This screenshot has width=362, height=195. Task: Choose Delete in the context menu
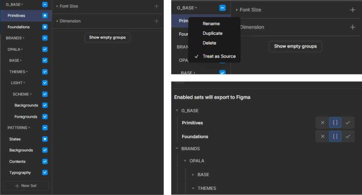209,43
